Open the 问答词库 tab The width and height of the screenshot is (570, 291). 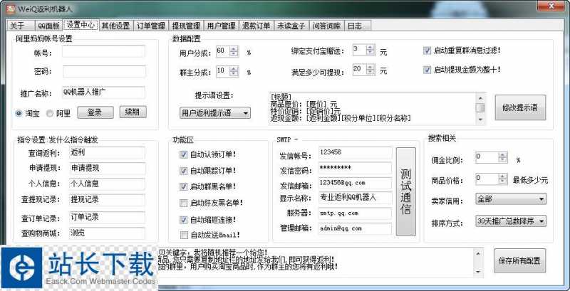click(326, 26)
